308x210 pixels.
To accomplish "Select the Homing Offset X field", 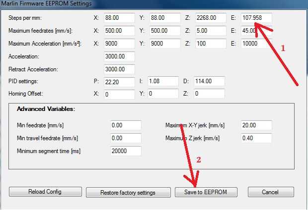I will (x=119, y=95).
